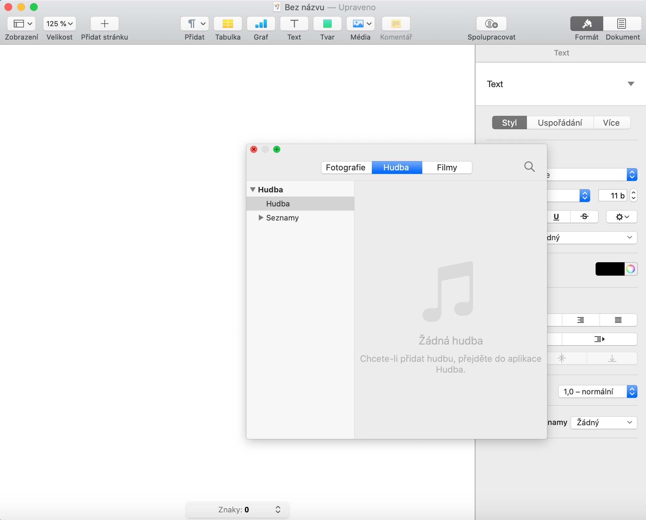The height and width of the screenshot is (520, 646).
Task: Click the Spolupracovat collaborate icon
Action: pyautogui.click(x=491, y=24)
